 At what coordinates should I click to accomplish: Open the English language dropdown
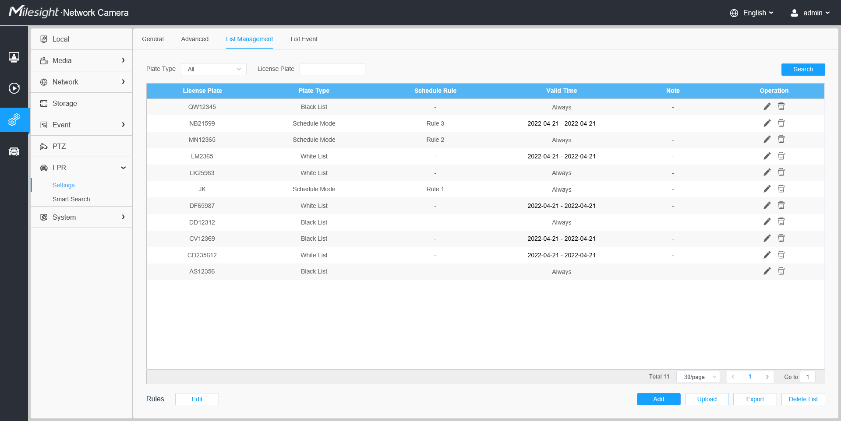click(752, 13)
